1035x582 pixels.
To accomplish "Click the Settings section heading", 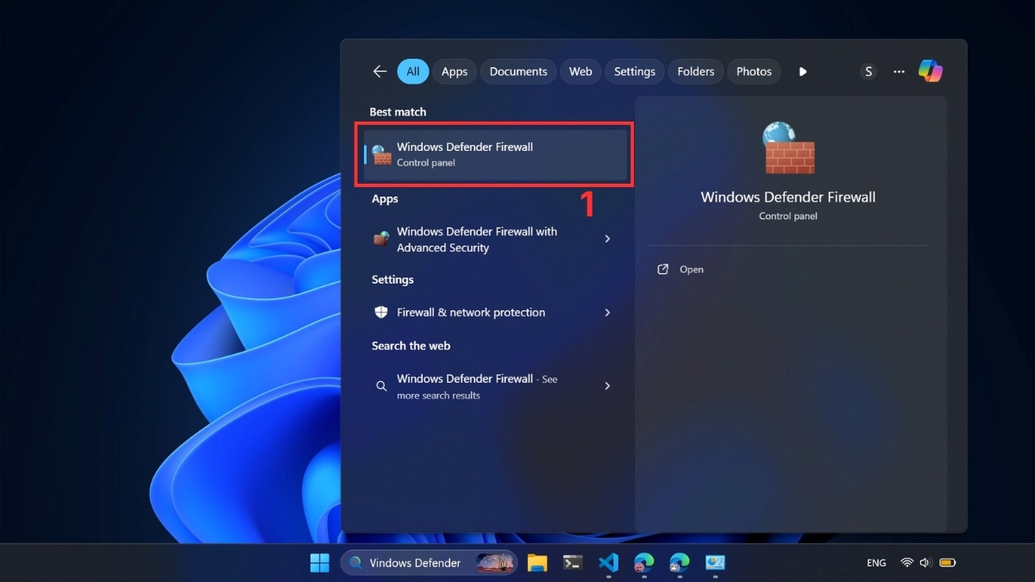I will pyautogui.click(x=392, y=279).
